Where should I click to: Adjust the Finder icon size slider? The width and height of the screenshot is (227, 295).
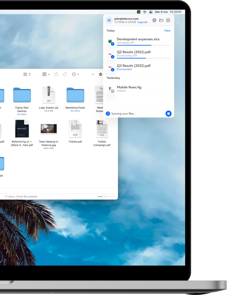tap(104, 196)
